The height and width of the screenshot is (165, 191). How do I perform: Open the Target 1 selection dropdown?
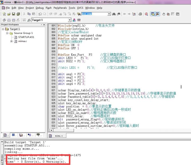pyautogui.click(x=70, y=20)
